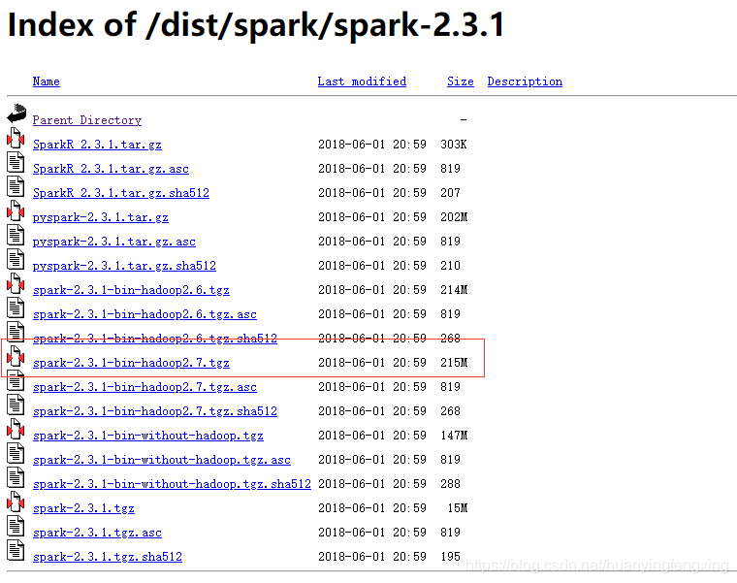Open SparkR_2.3.1.tar.gz.sha512 checksum link

point(121,193)
